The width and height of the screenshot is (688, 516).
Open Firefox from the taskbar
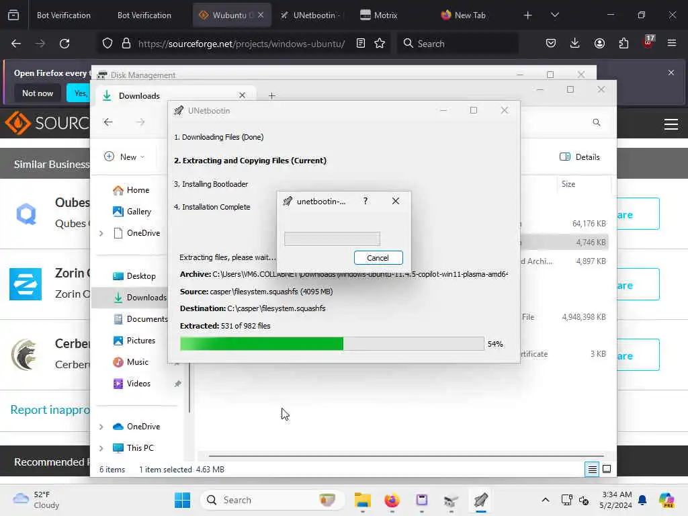pyautogui.click(x=392, y=500)
